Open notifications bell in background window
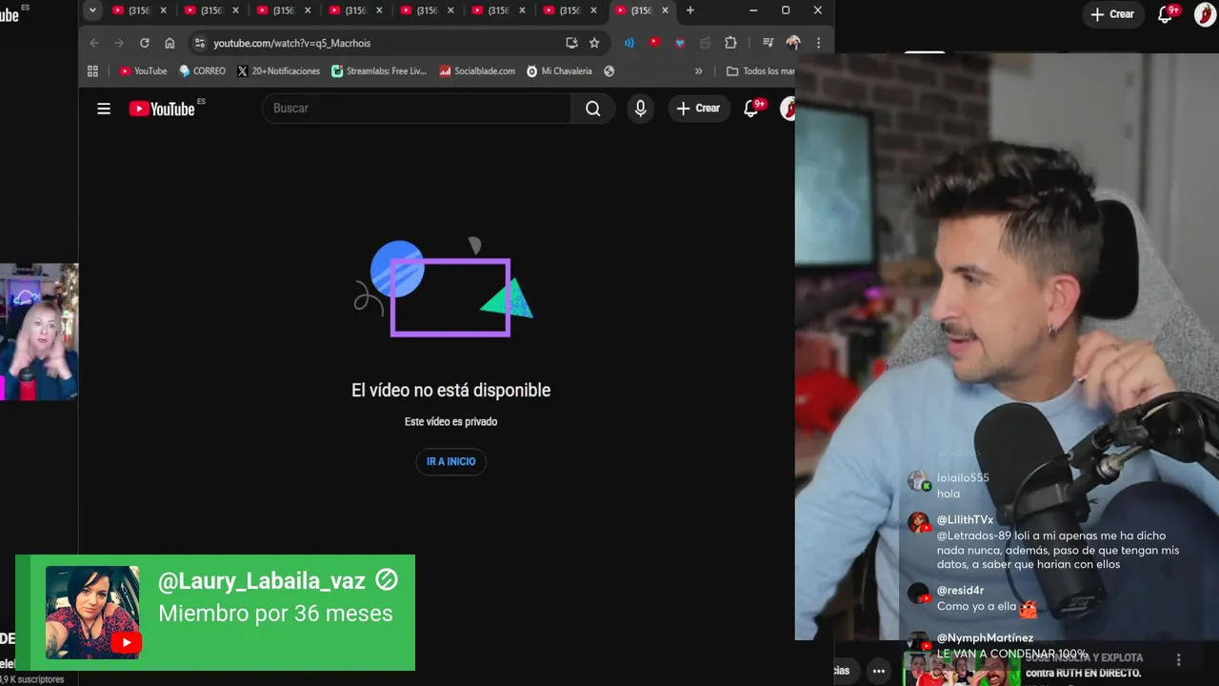The height and width of the screenshot is (686, 1219). (x=1166, y=14)
